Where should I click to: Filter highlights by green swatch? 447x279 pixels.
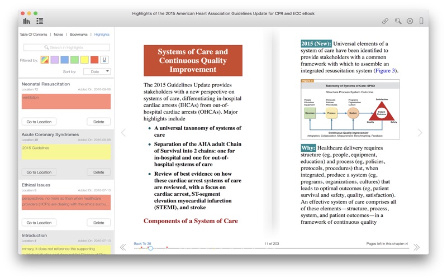[x=74, y=60]
